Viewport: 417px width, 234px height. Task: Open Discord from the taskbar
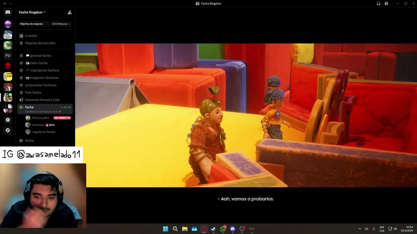click(x=233, y=229)
